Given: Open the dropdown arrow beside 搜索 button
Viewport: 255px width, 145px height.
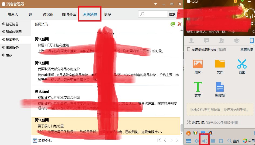Looking at the screenshot, I should (x=179, y=14).
